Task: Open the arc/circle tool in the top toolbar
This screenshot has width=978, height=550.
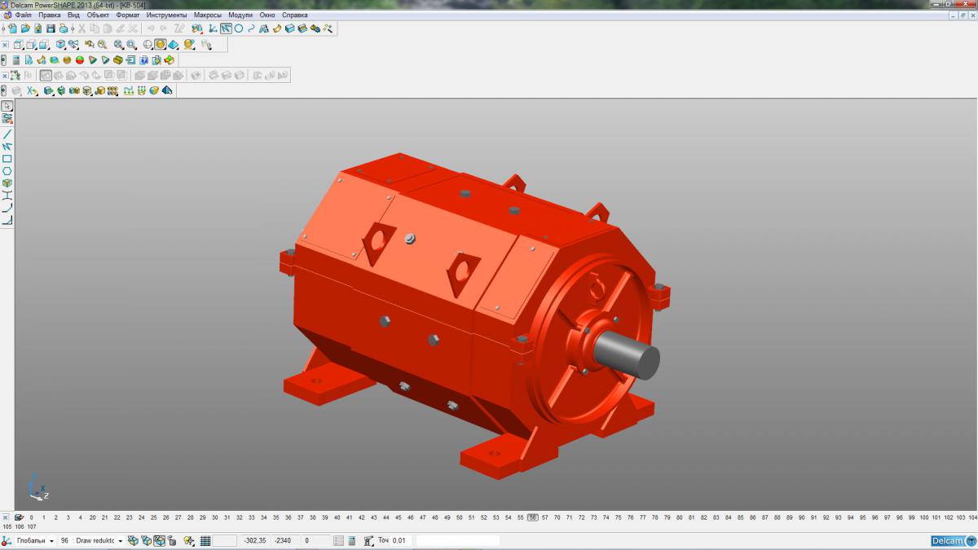Action: [239, 29]
